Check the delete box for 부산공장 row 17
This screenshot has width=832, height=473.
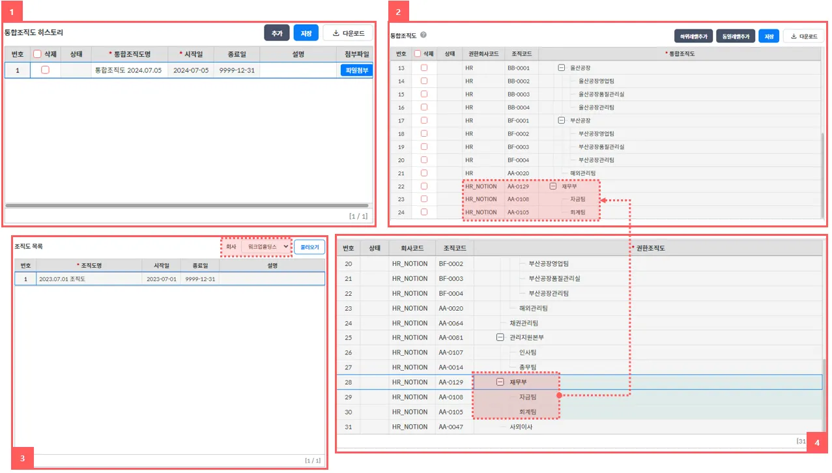[424, 121]
